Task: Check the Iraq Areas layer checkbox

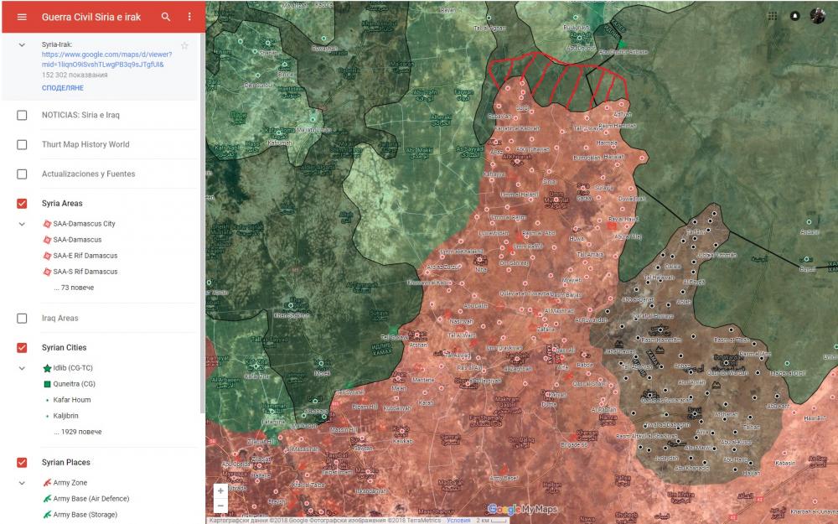Action: click(x=23, y=319)
